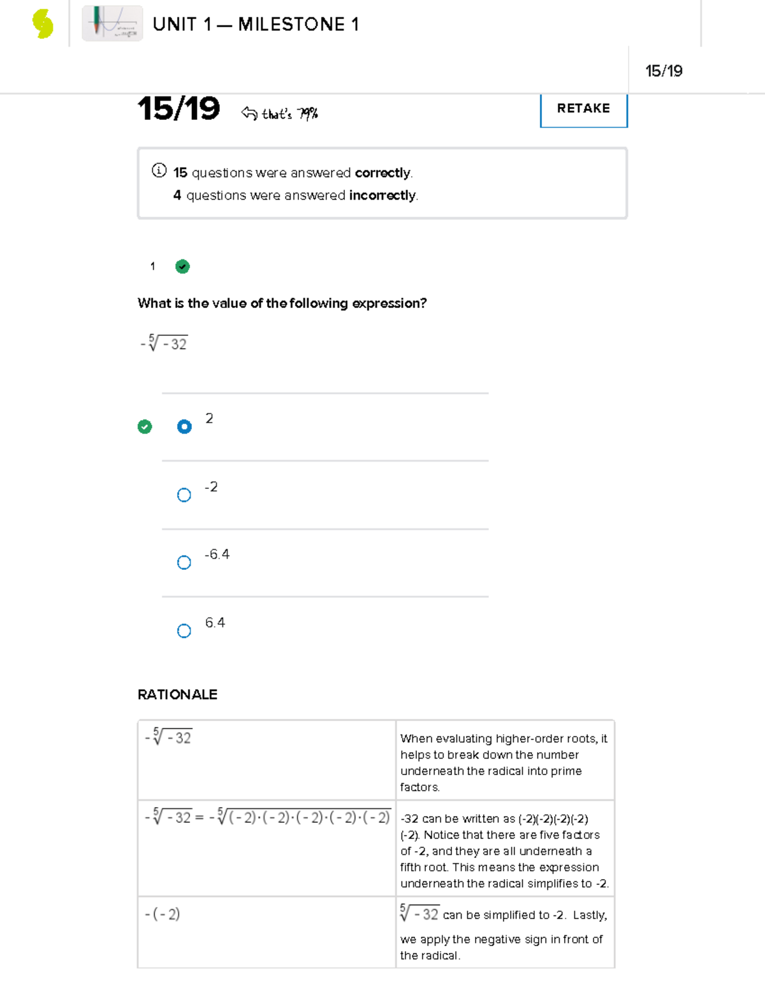
Task: Click the green checkmark beside question 1
Action: click(x=182, y=266)
